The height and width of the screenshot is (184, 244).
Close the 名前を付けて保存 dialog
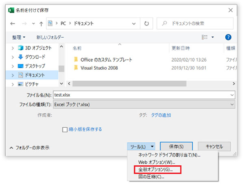pos(231,10)
